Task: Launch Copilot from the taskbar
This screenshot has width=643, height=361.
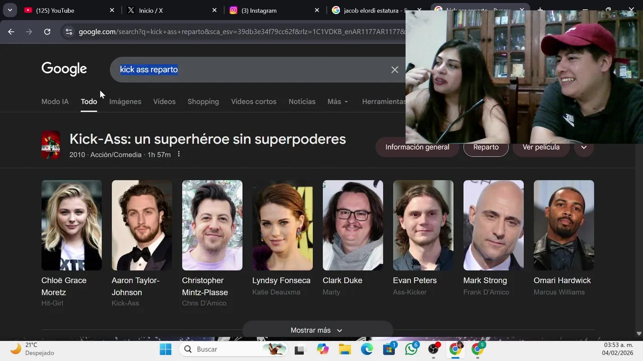Action: point(323,349)
